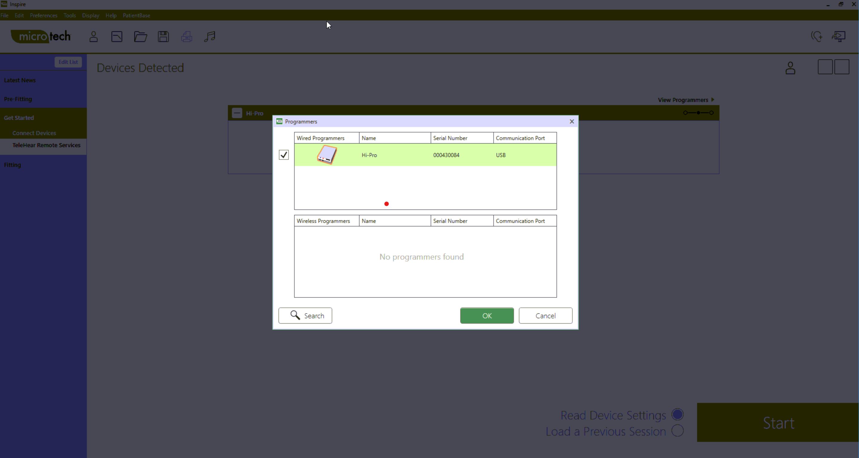
Task: Click Devices Detected heading
Action: click(140, 68)
